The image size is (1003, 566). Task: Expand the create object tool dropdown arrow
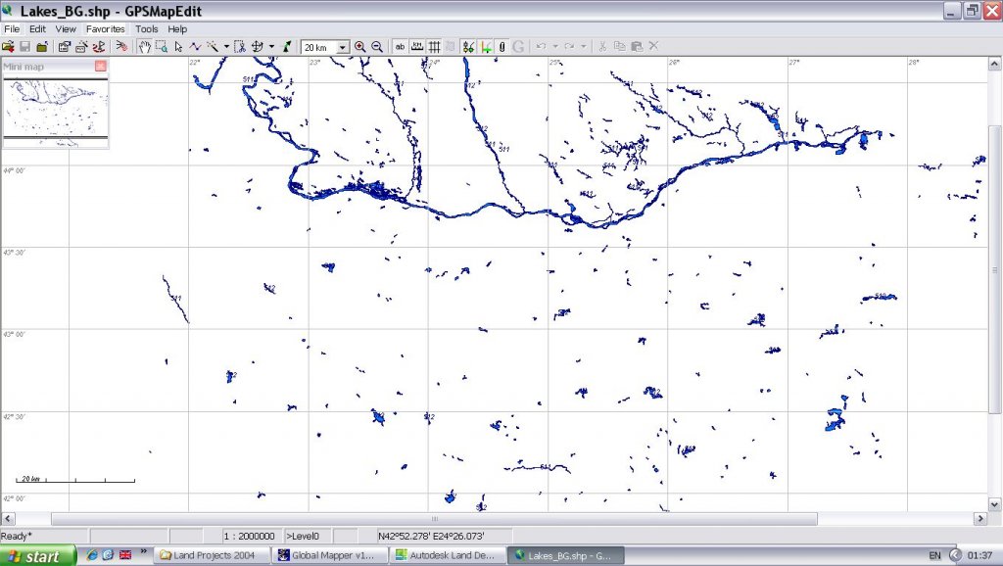coord(226,46)
